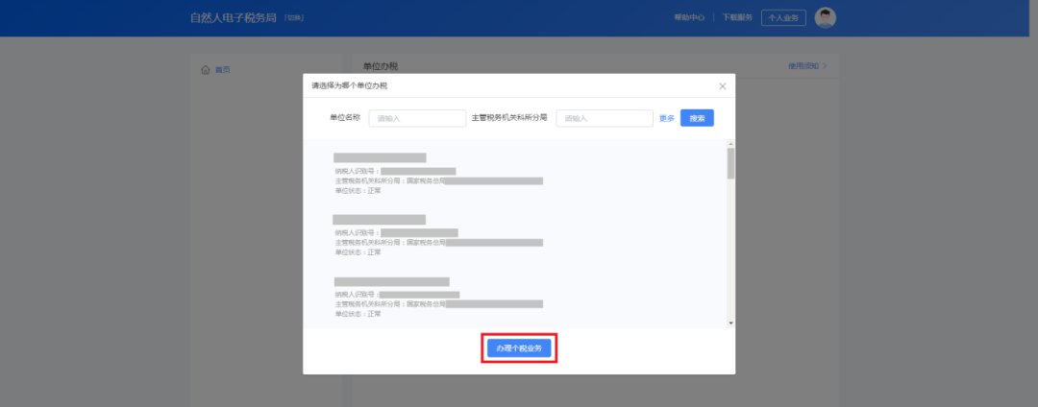Select the third unit in the list
Screen dimensions: 1038x407
(x=438, y=297)
